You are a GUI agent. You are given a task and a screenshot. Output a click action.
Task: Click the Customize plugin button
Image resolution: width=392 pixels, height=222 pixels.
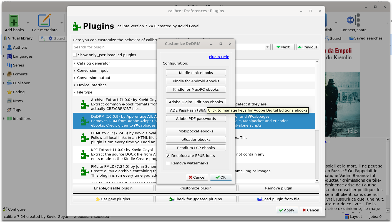196,188
